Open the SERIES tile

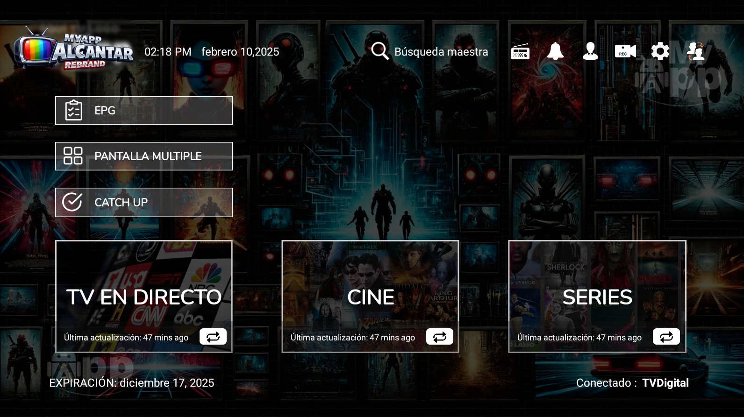click(x=597, y=290)
